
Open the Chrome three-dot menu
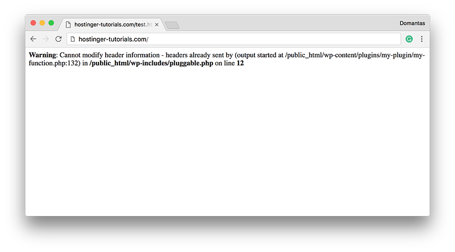coord(422,39)
